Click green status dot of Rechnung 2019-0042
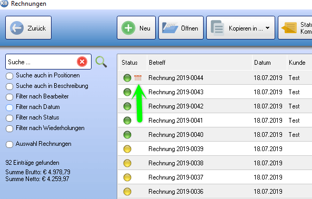The height and width of the screenshot is (199, 312). click(127, 106)
